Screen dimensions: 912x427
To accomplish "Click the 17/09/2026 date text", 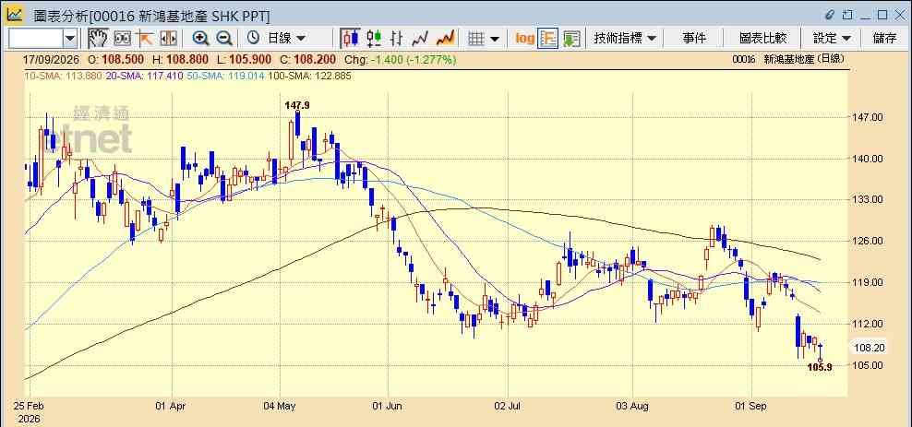I will pos(53,59).
